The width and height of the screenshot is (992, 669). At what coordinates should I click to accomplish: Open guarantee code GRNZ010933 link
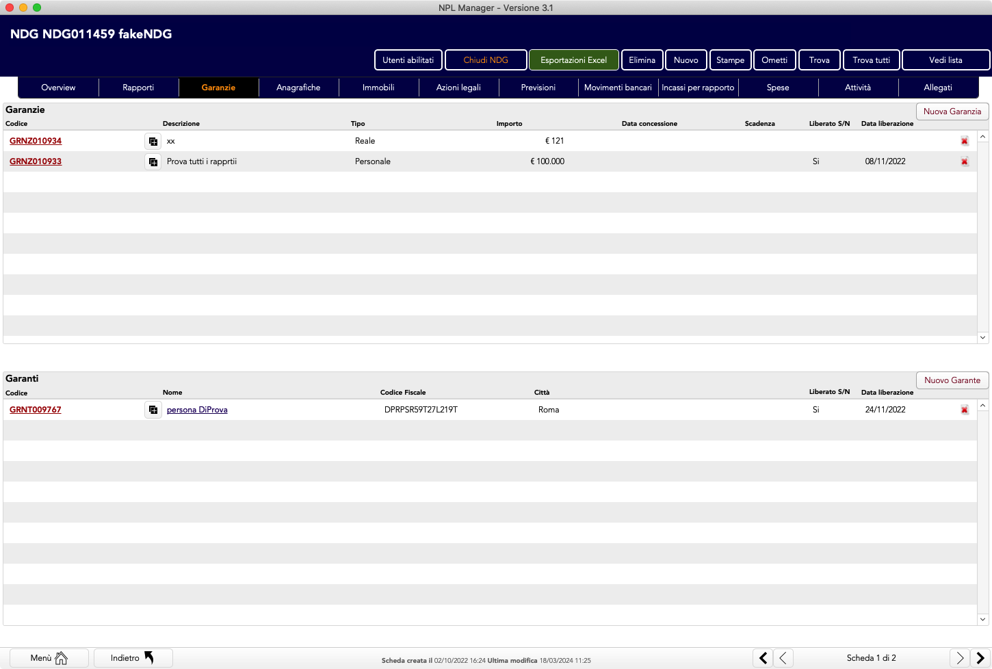(36, 161)
